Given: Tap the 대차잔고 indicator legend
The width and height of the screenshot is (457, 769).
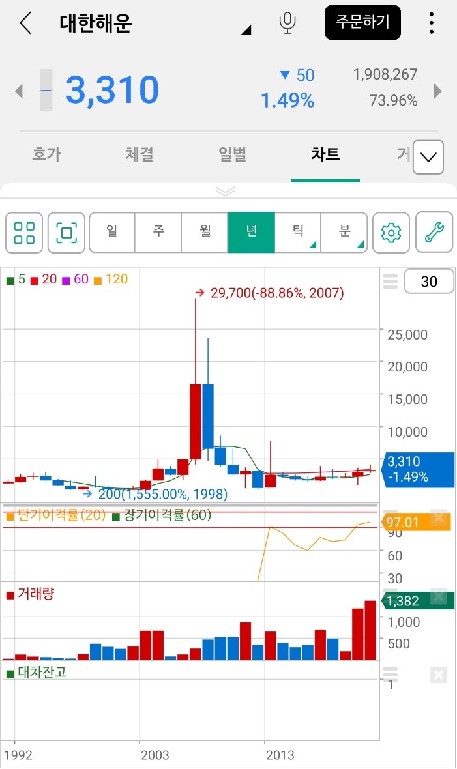Looking at the screenshot, I should coord(37,673).
